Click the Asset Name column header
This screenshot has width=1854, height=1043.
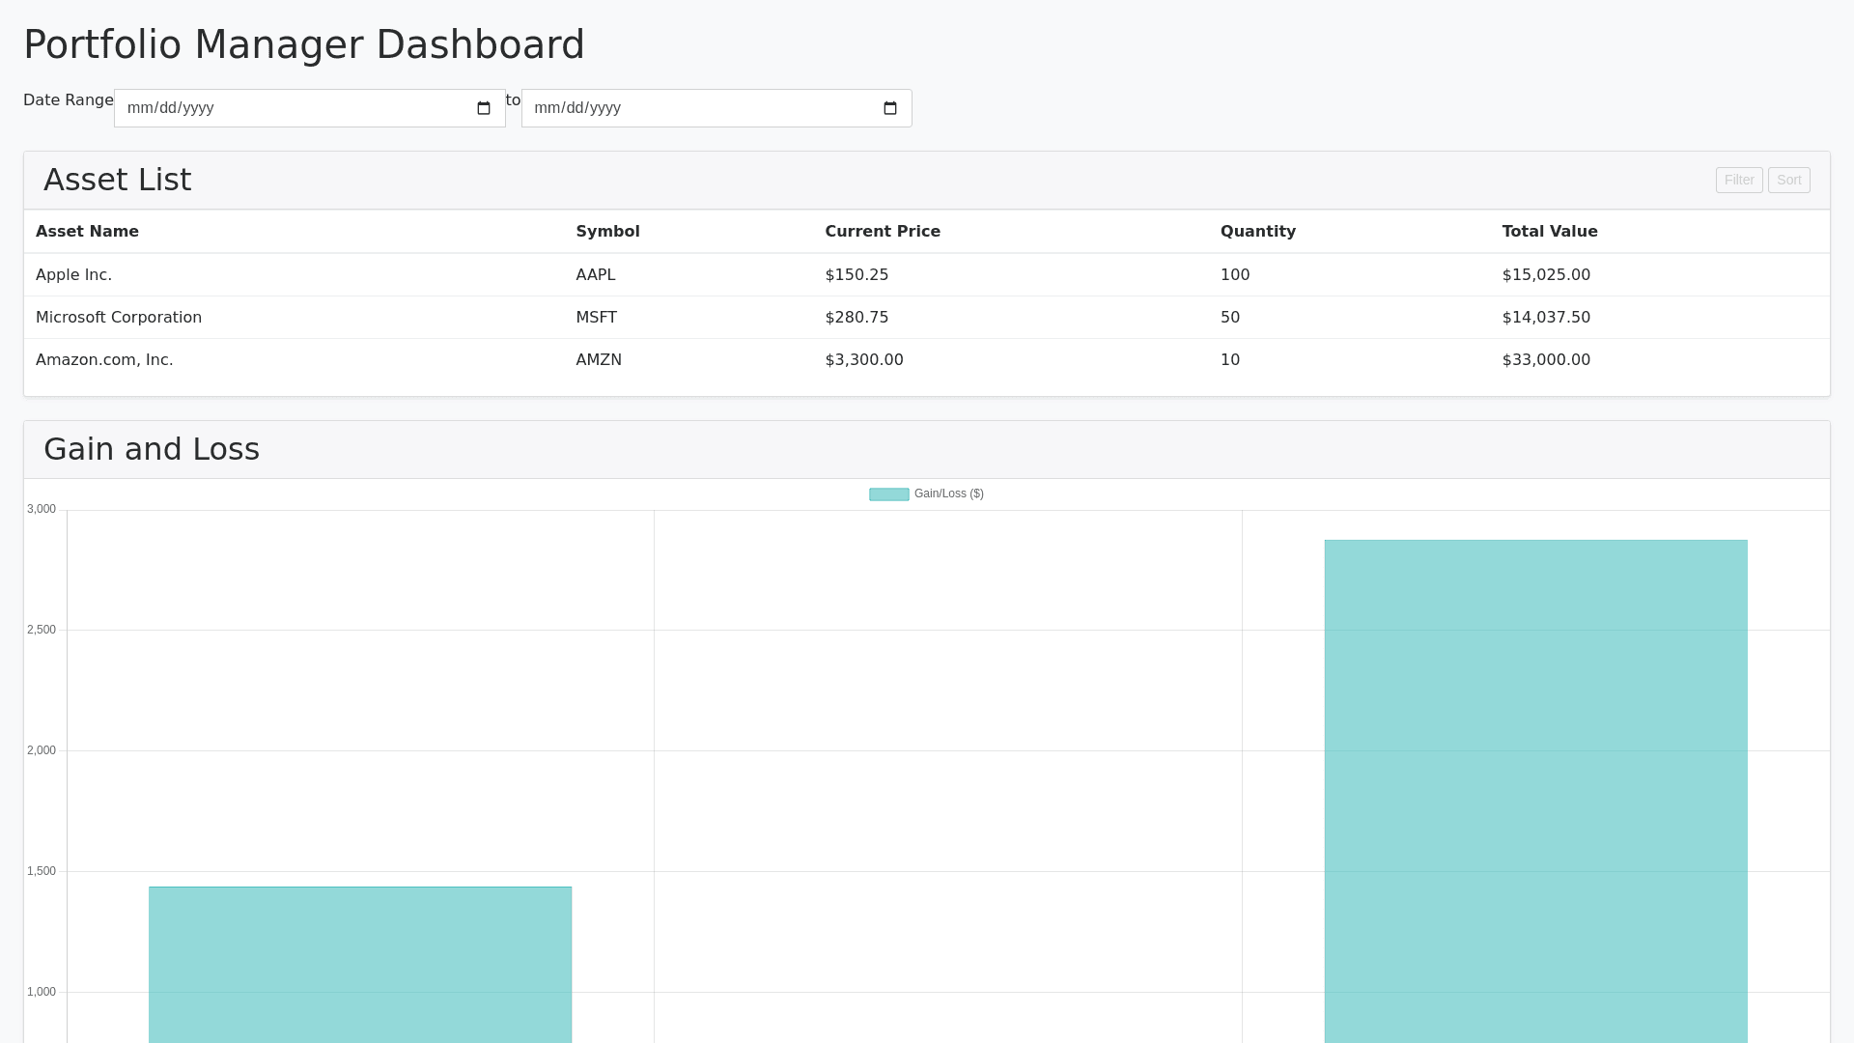[87, 232]
